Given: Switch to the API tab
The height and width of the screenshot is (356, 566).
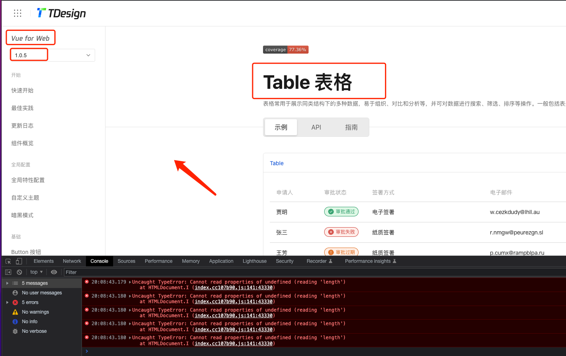Looking at the screenshot, I should click(x=316, y=127).
